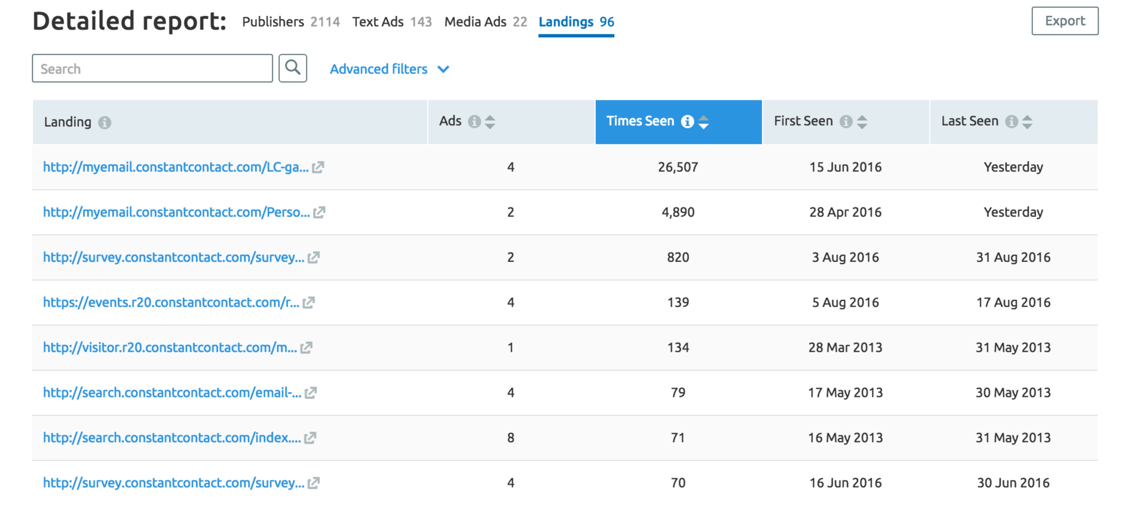1133x505 pixels.
Task: Open external icon for events.r20 landing
Action: [x=309, y=302]
